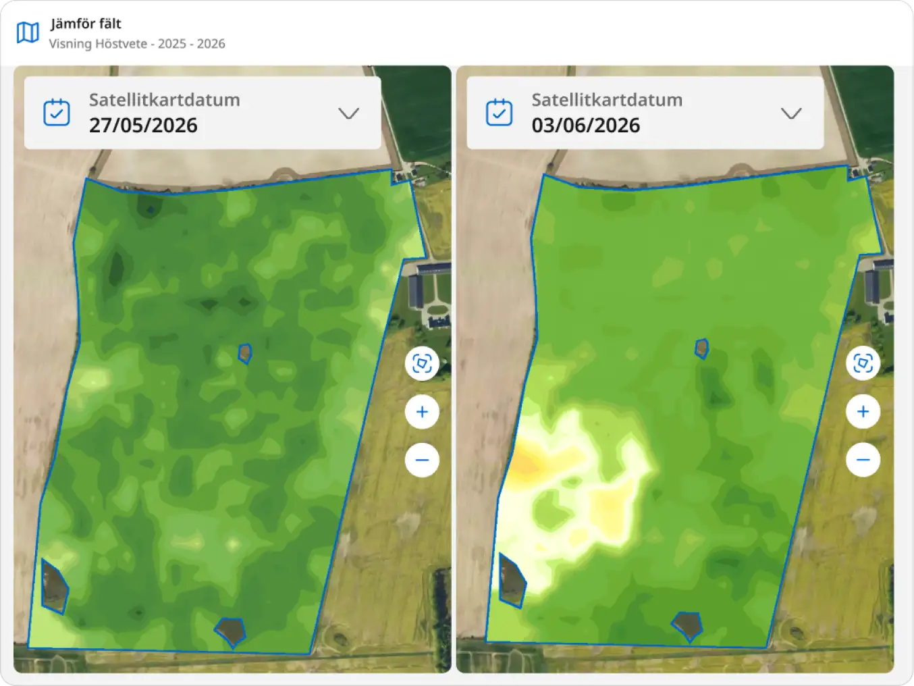Open the 27/05/2026 satellite date dropdown
Screen dimensions: 914x686
pos(203,113)
